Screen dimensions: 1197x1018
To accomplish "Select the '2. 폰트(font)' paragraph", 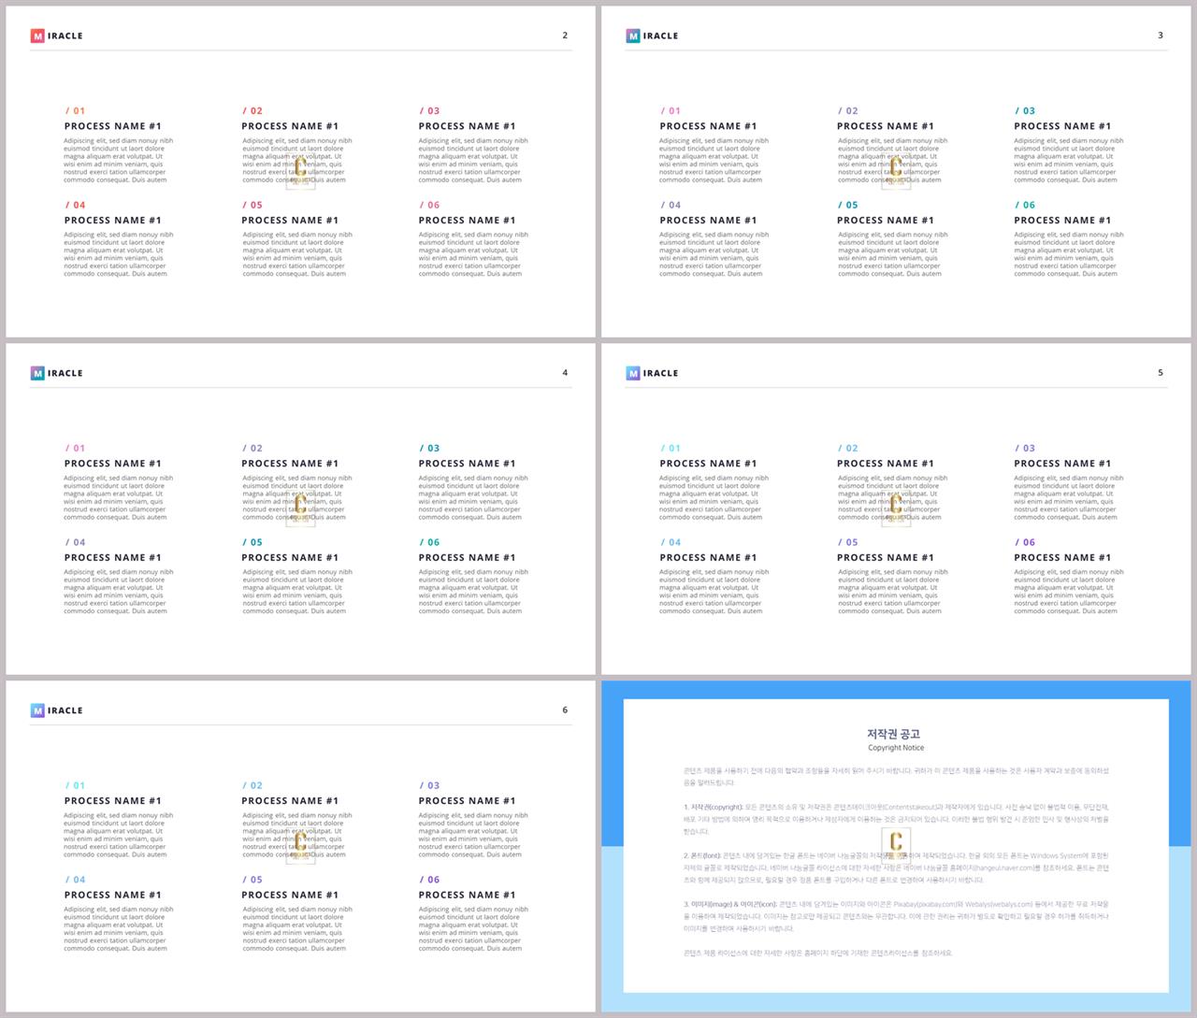I will (896, 867).
